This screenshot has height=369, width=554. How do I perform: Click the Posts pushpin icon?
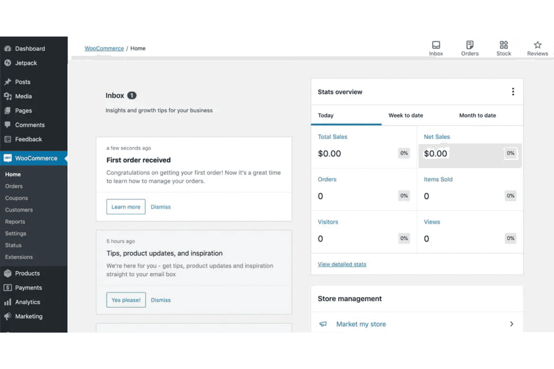pos(8,82)
